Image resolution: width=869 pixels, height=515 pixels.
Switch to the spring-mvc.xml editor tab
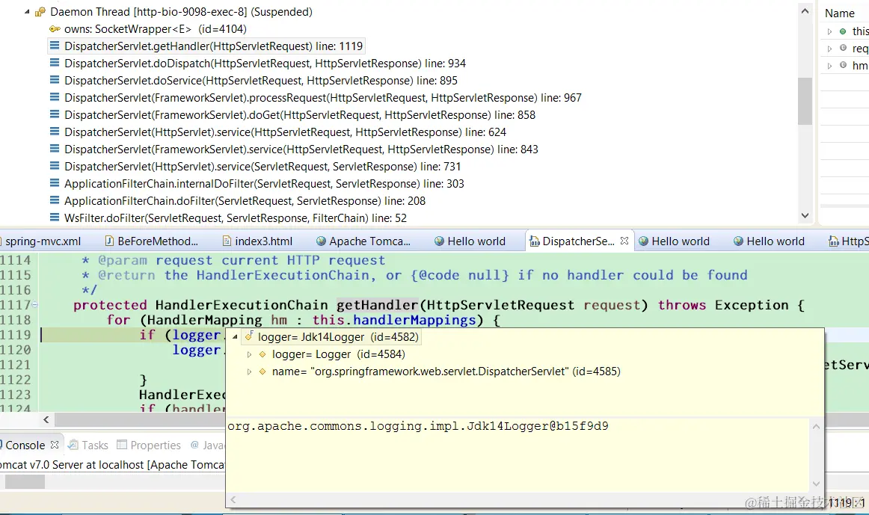[x=43, y=241]
